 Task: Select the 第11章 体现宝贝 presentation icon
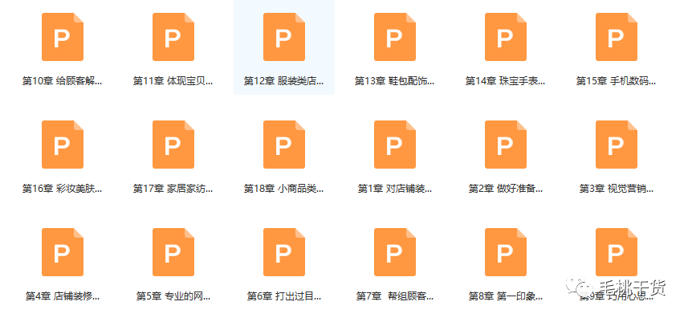pos(173,37)
